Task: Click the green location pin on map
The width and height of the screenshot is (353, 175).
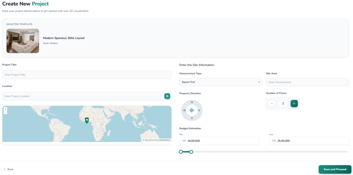Action: click(x=87, y=120)
